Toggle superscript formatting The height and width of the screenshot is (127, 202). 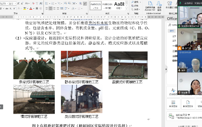point(14,9)
